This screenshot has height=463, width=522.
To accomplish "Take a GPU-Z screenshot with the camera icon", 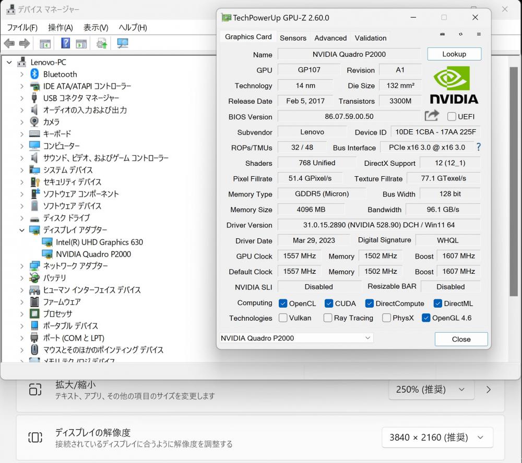I will (x=443, y=34).
